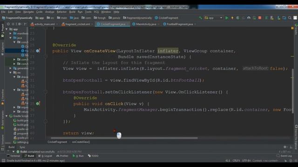Open the Refactor menu
This screenshot has height=167, width=298.
click(61, 12)
